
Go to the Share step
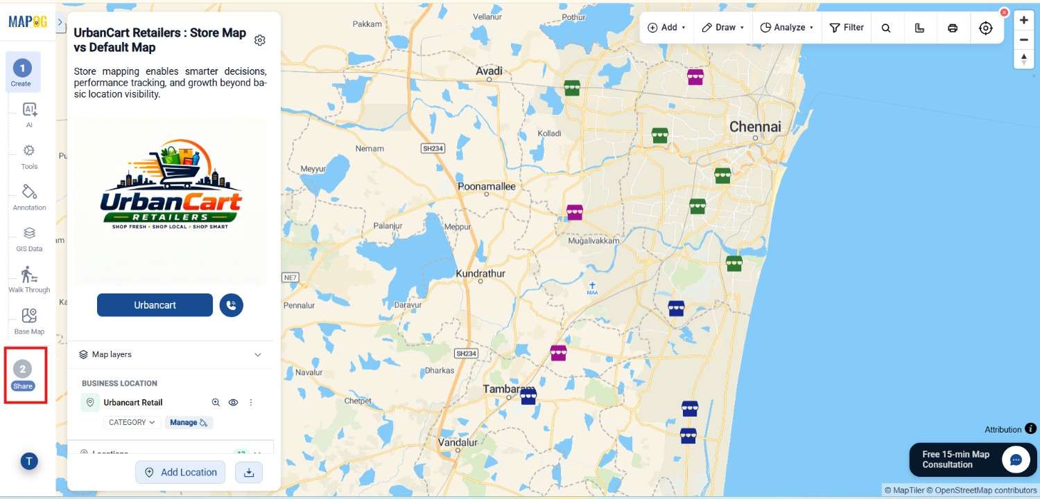23,376
